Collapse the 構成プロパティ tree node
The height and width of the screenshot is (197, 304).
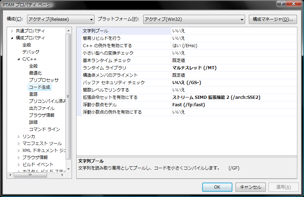12,38
